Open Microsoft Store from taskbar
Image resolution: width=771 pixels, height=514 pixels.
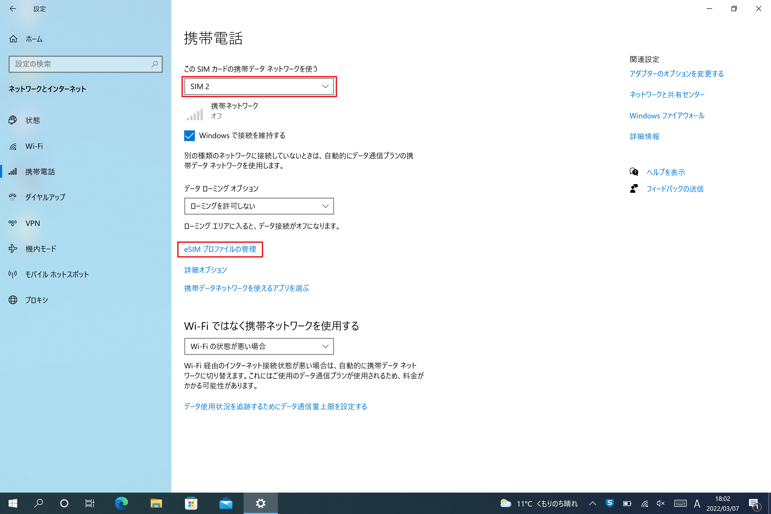tap(191, 503)
